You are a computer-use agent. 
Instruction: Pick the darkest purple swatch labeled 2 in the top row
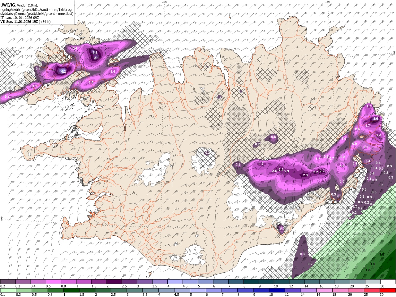pyautogui.click(x=114, y=282)
